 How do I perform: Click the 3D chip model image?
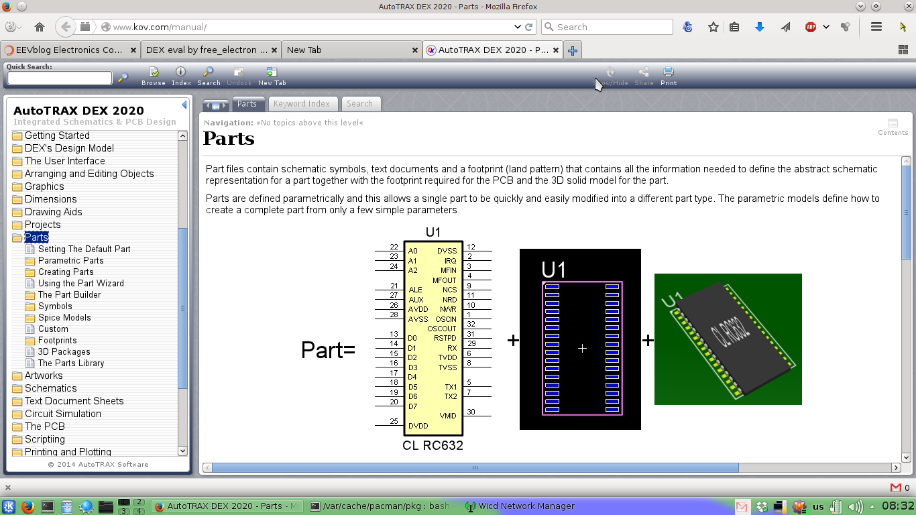(728, 339)
